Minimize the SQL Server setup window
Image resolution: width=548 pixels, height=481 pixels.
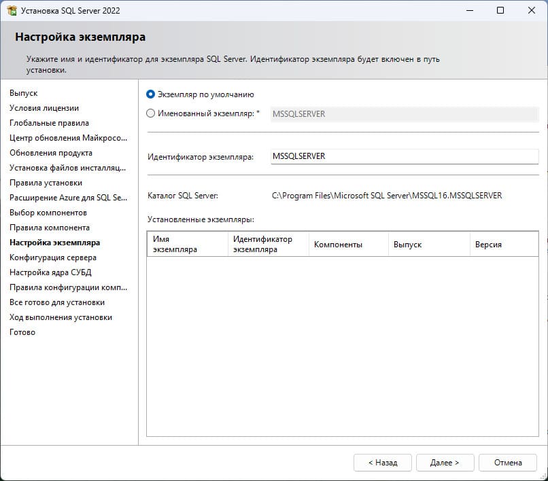click(470, 10)
